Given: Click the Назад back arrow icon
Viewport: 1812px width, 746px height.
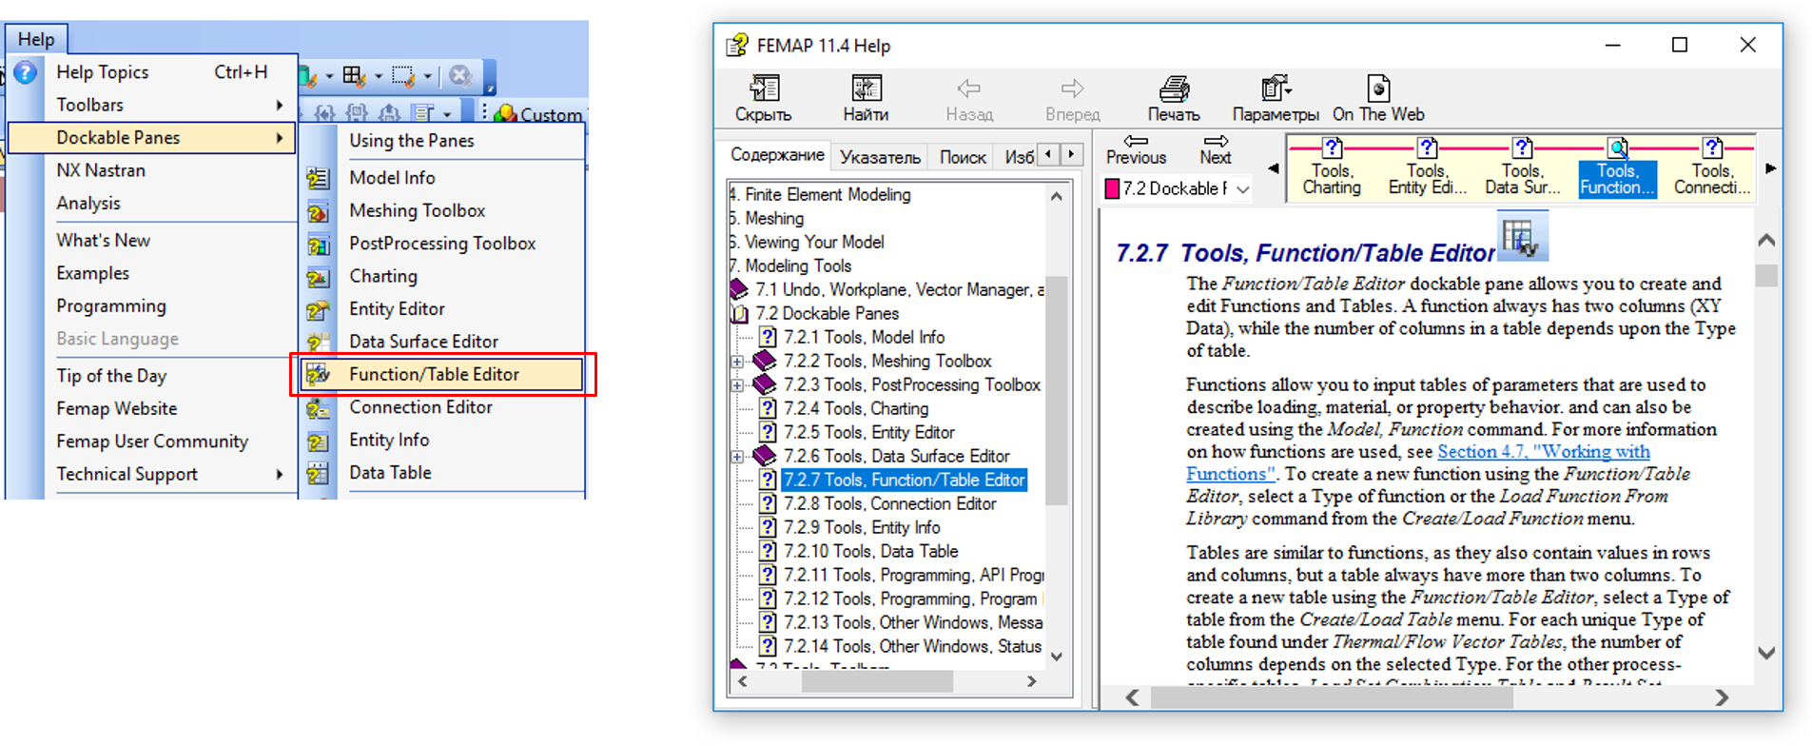Looking at the screenshot, I should (x=969, y=88).
